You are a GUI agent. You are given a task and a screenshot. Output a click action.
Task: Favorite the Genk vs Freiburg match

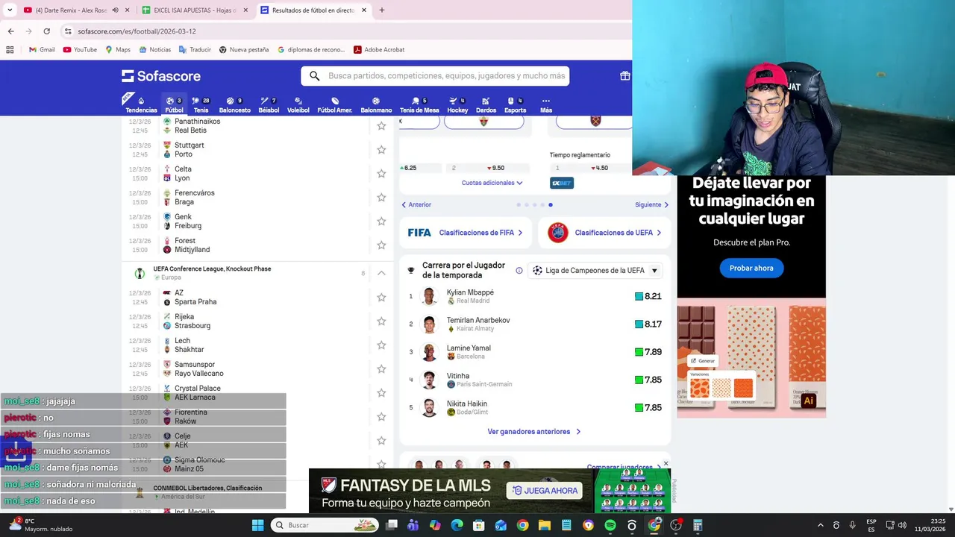(x=381, y=222)
